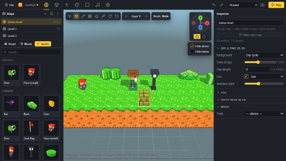Screen dimensions: 286x161
Task: Switch to orthographic camera mode
Action: click(204, 36)
